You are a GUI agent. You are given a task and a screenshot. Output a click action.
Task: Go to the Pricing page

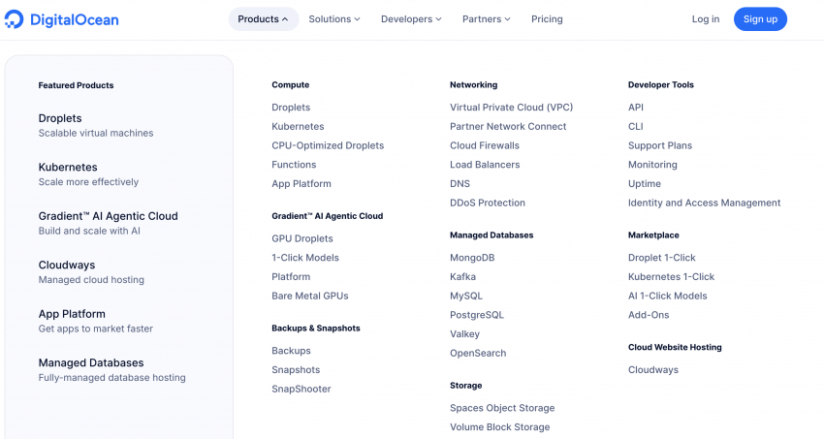pos(547,19)
